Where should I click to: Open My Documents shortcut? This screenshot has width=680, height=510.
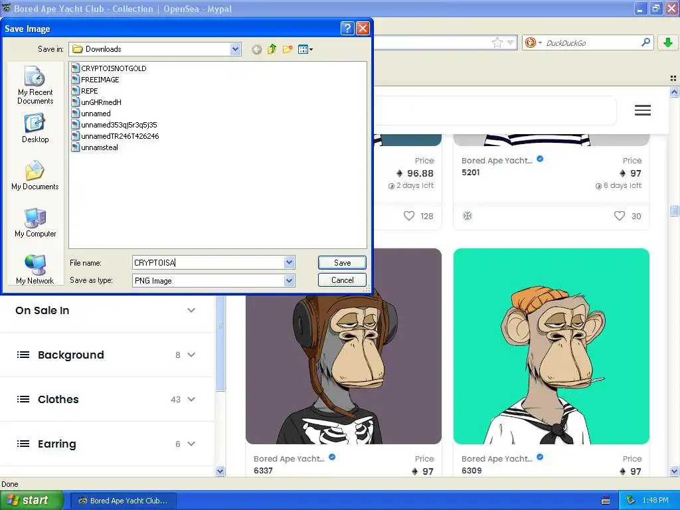(x=35, y=175)
